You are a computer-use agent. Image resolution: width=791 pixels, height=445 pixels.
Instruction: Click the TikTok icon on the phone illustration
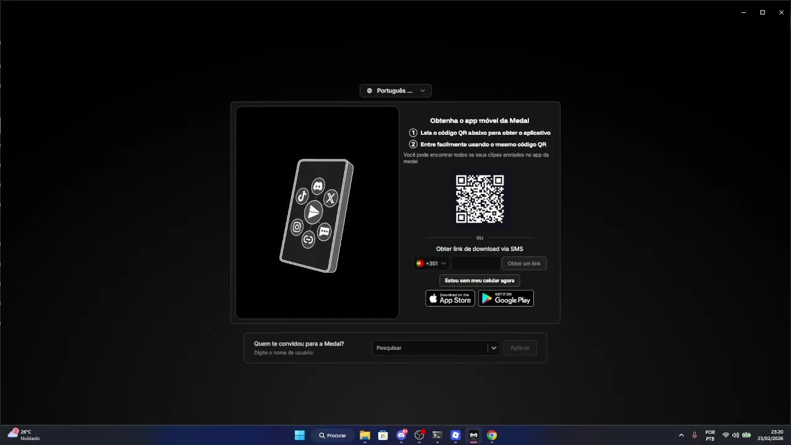pos(302,197)
